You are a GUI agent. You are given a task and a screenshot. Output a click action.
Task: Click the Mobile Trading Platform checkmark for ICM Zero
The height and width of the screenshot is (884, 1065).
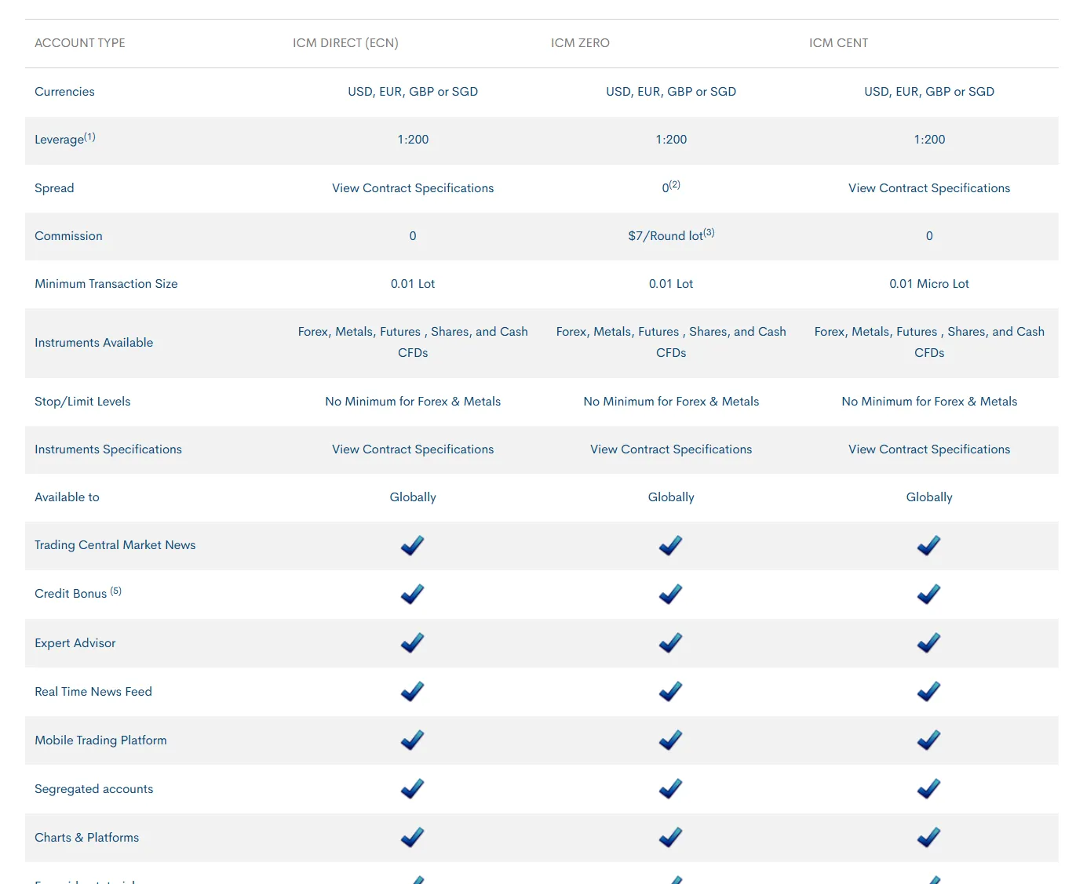(x=671, y=740)
